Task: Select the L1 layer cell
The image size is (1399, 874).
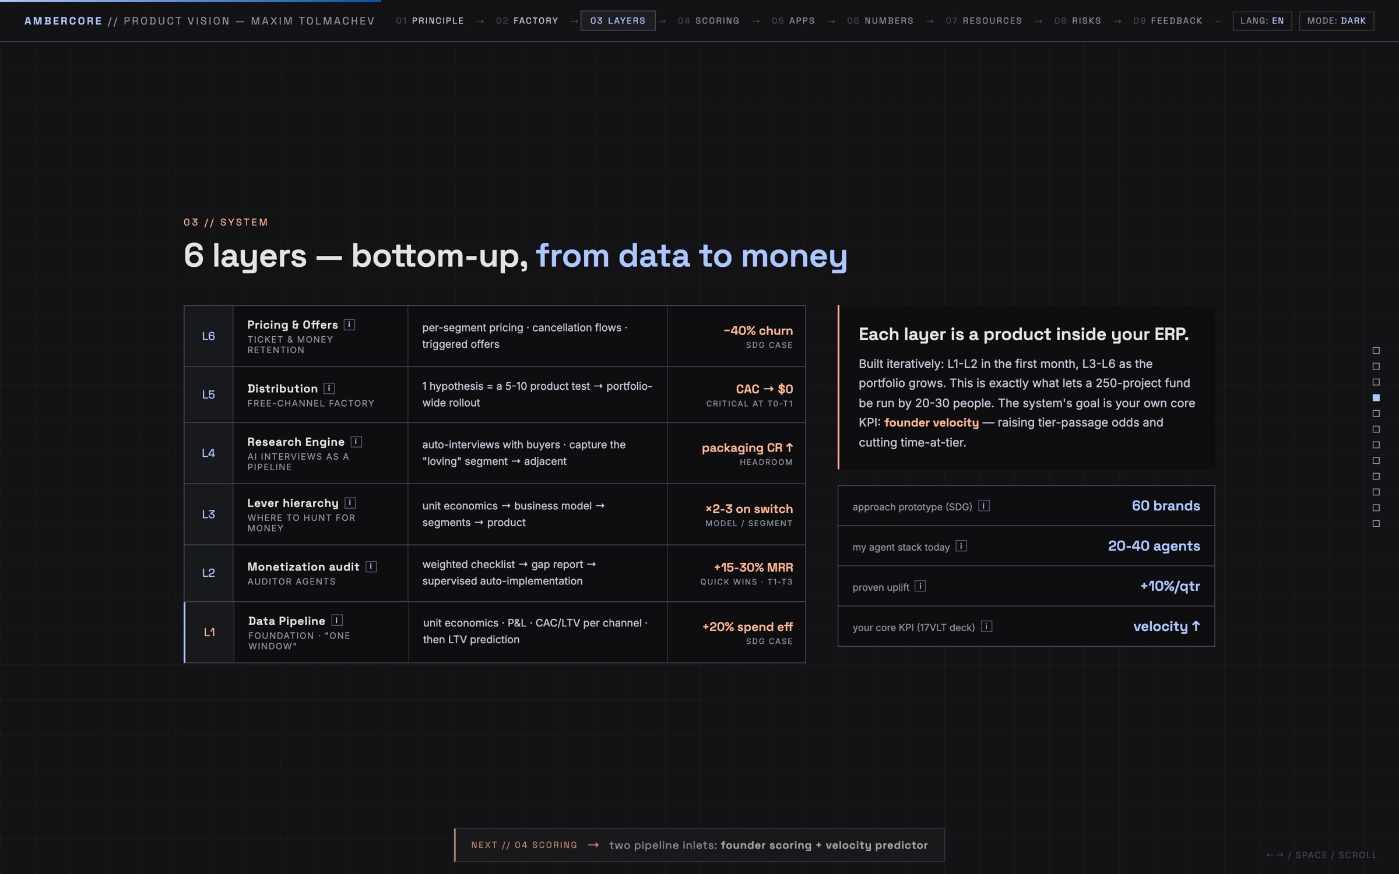Action: click(x=209, y=632)
